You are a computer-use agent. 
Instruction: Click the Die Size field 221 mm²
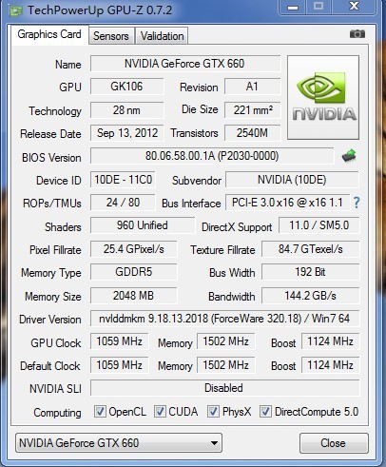253,110
